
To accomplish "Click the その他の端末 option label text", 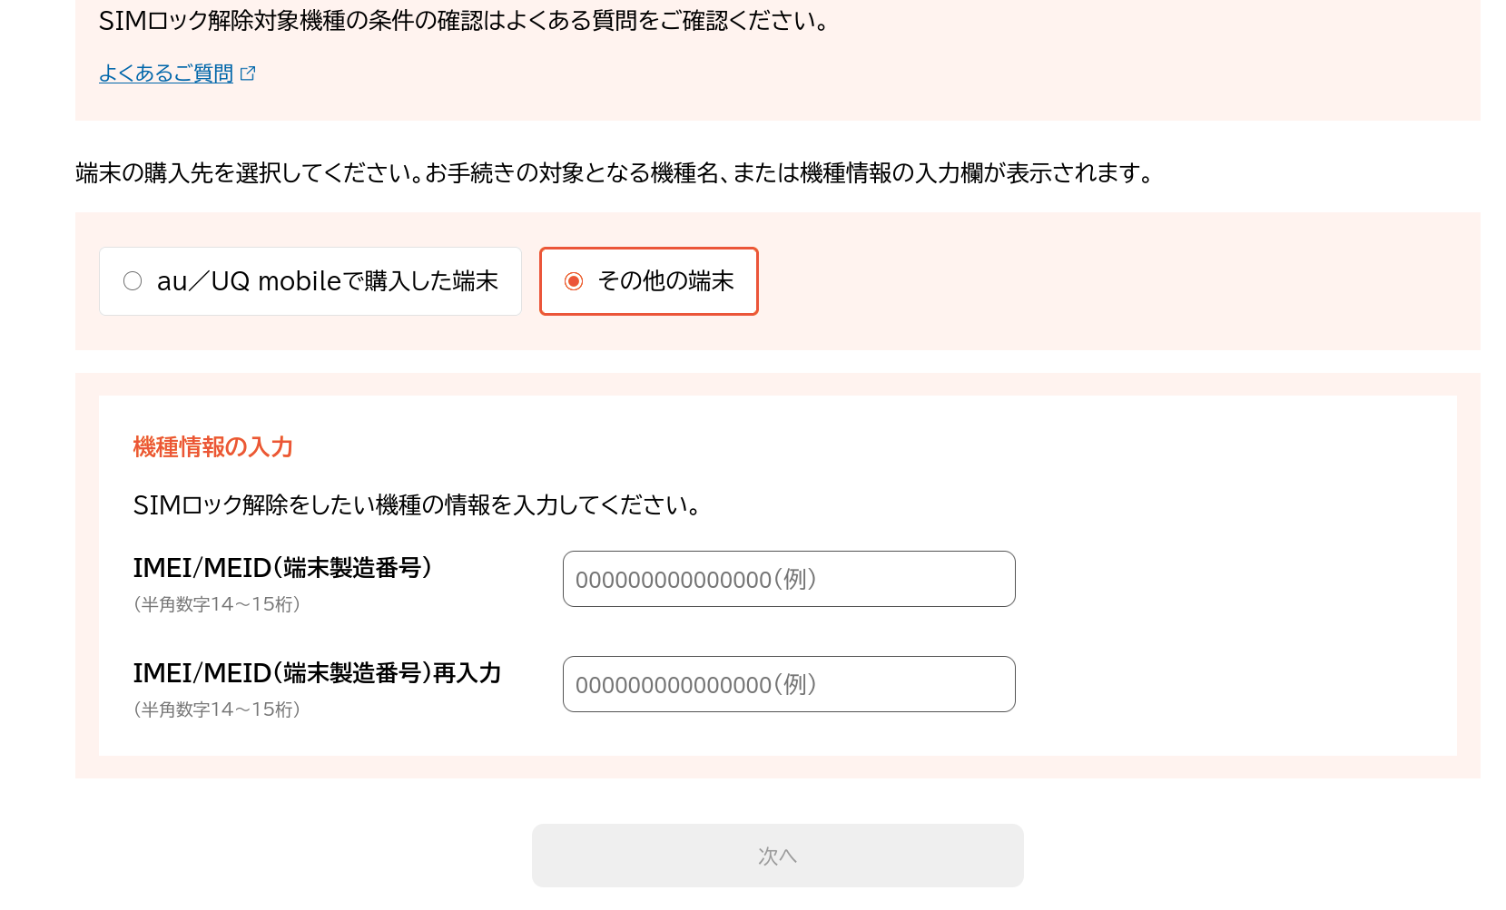I will 665,281.
